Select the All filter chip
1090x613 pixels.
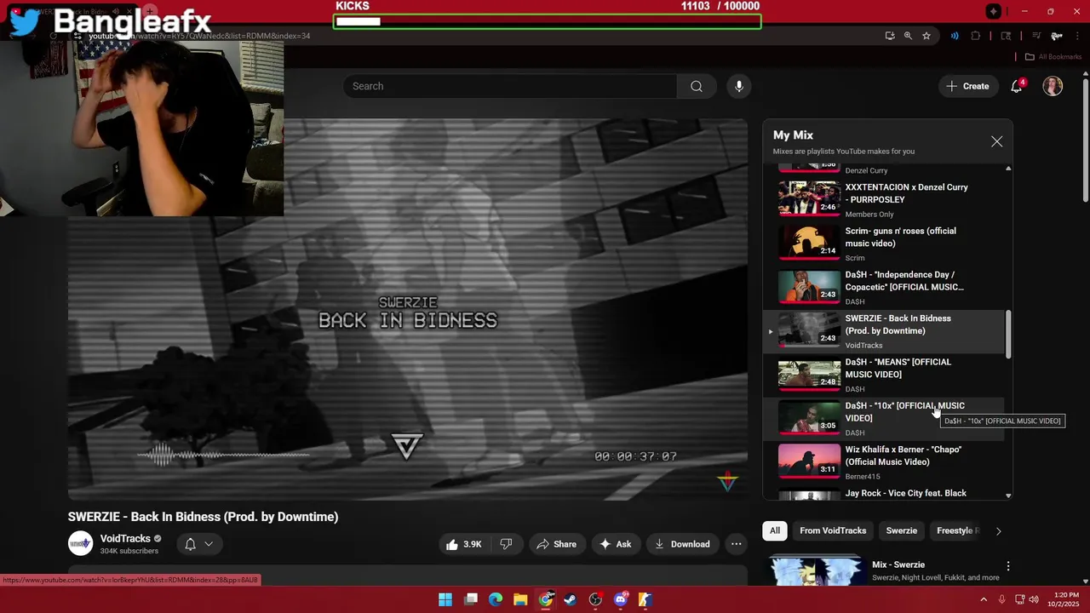tap(775, 530)
